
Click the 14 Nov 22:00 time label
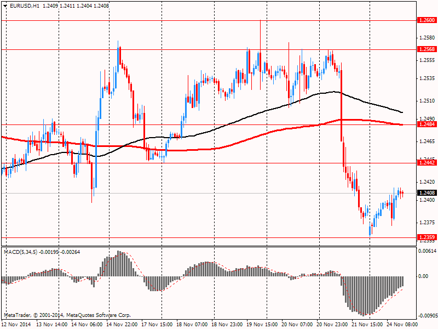[x=122, y=325]
